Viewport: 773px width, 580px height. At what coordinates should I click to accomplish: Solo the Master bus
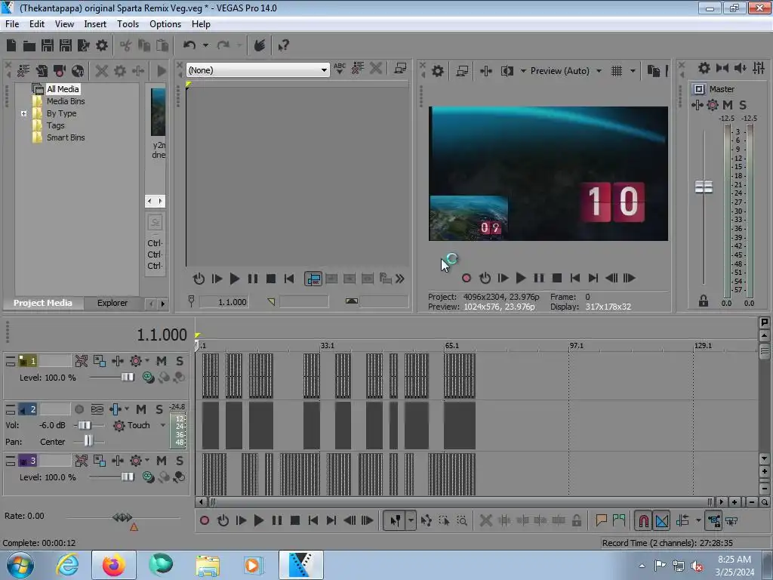point(743,104)
